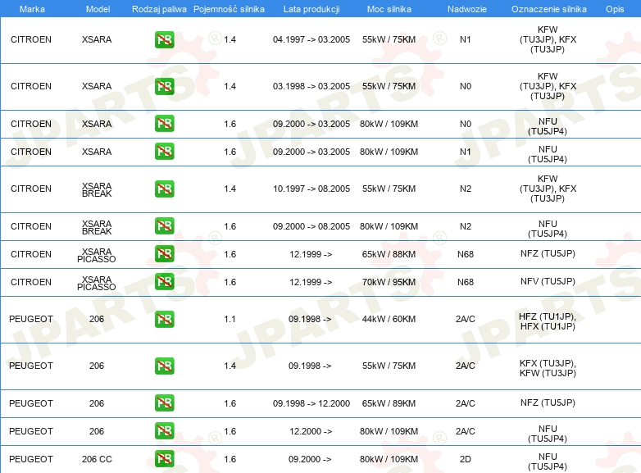
Task: Select date range 04.1997 -> 03.2005
Action: pyautogui.click(x=311, y=39)
